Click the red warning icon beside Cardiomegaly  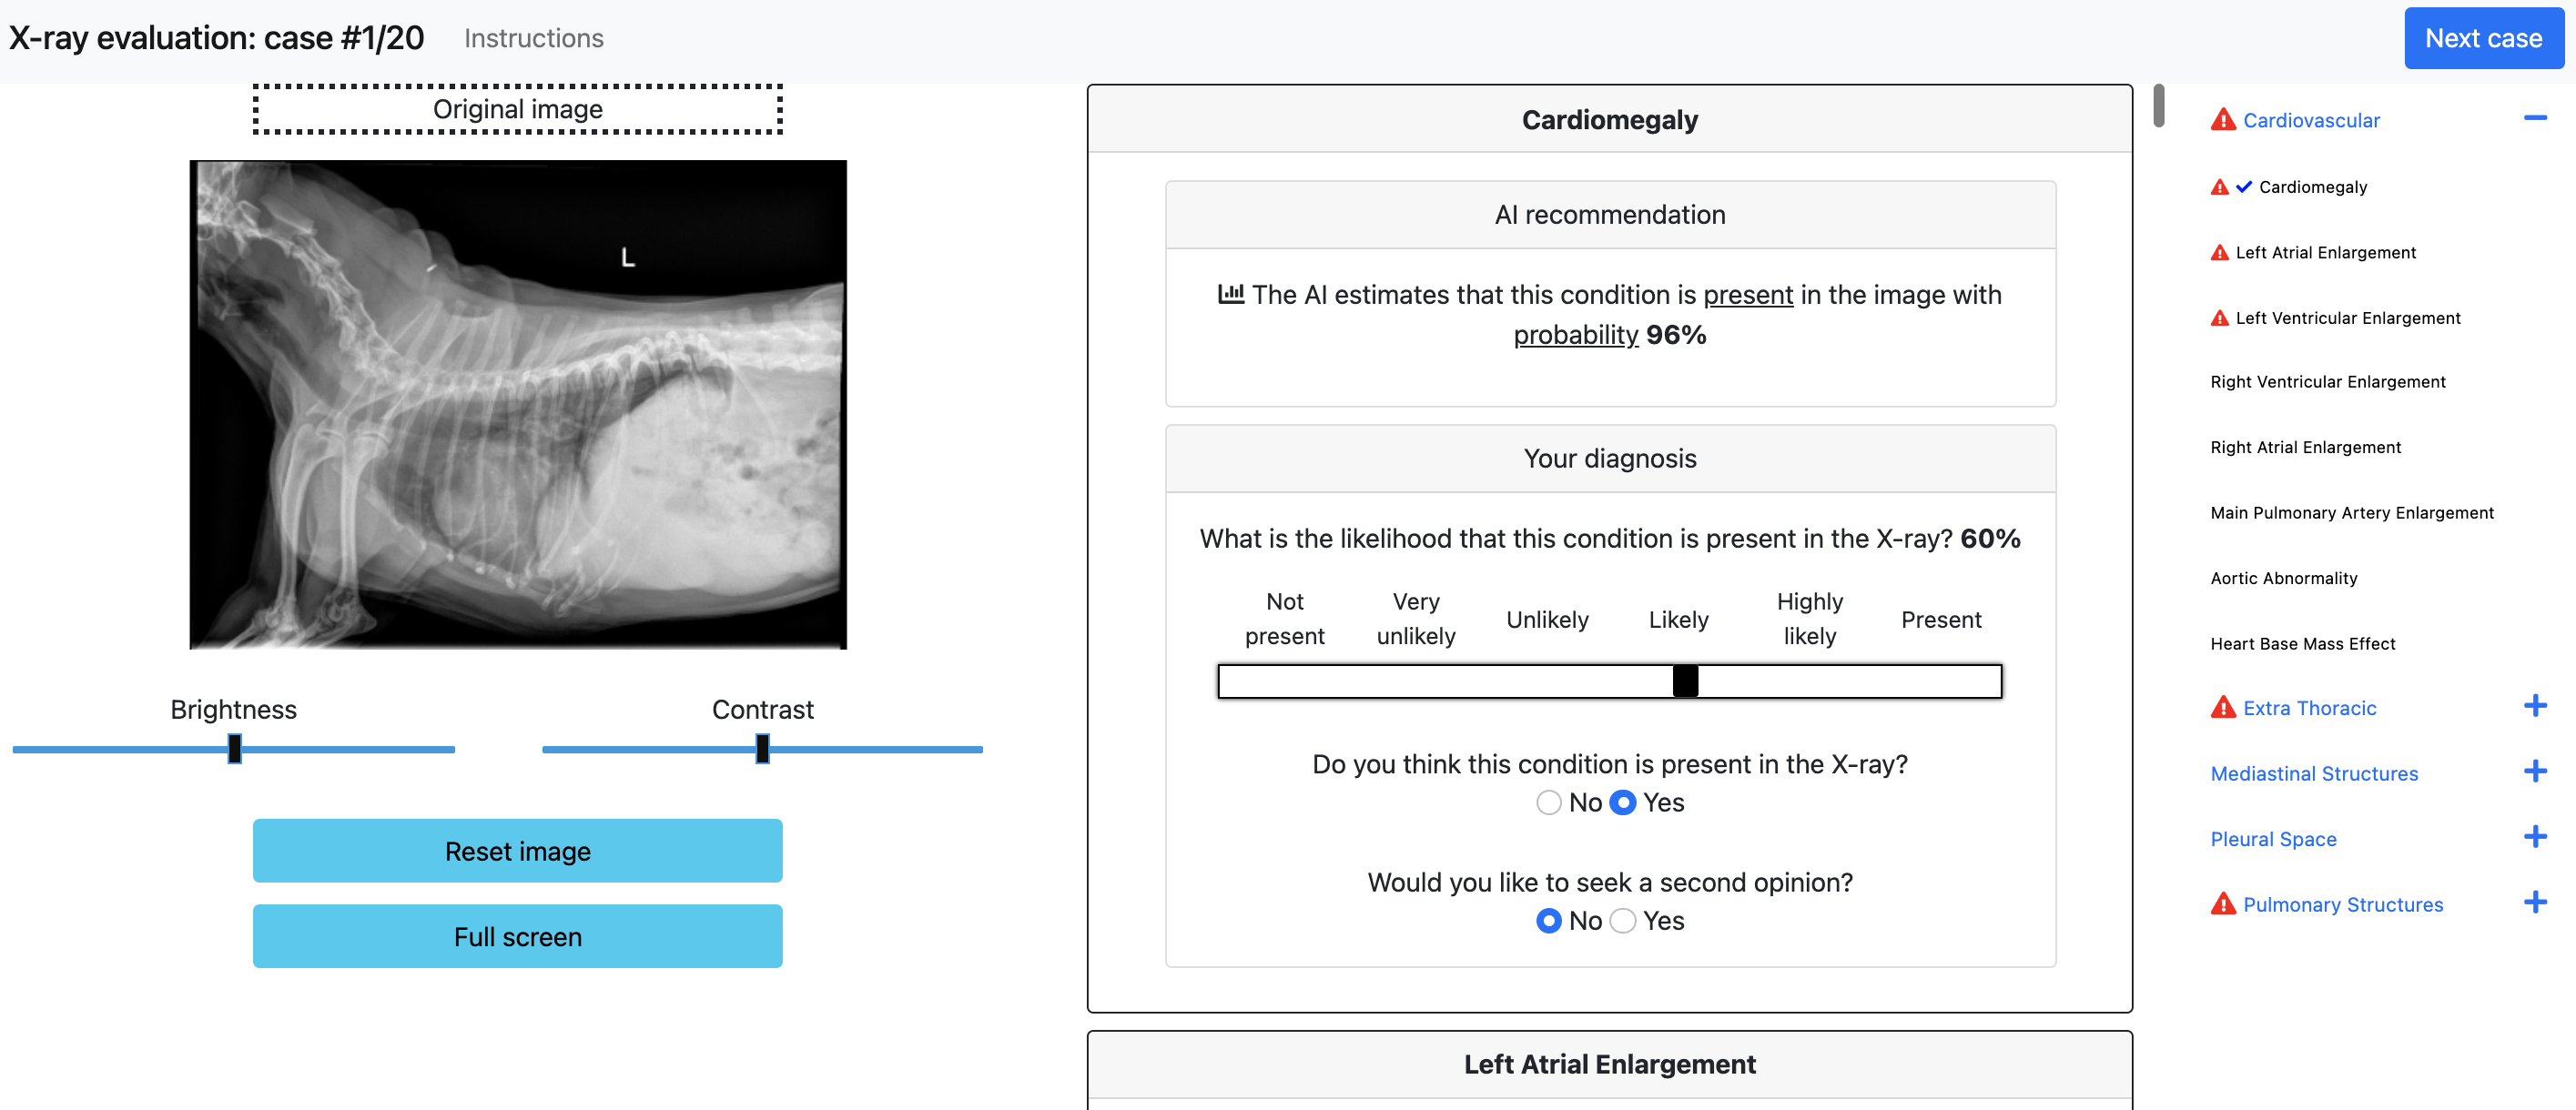click(2219, 187)
